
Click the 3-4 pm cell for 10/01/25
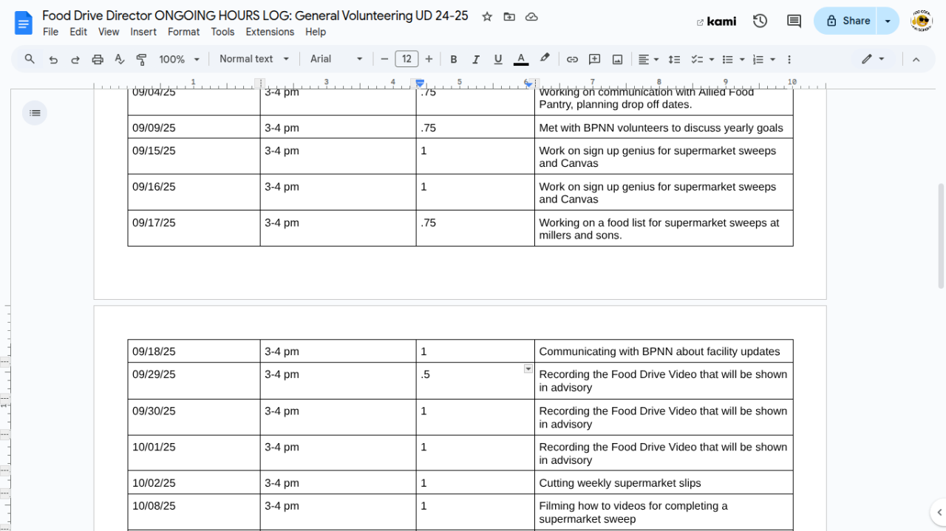pyautogui.click(x=338, y=453)
